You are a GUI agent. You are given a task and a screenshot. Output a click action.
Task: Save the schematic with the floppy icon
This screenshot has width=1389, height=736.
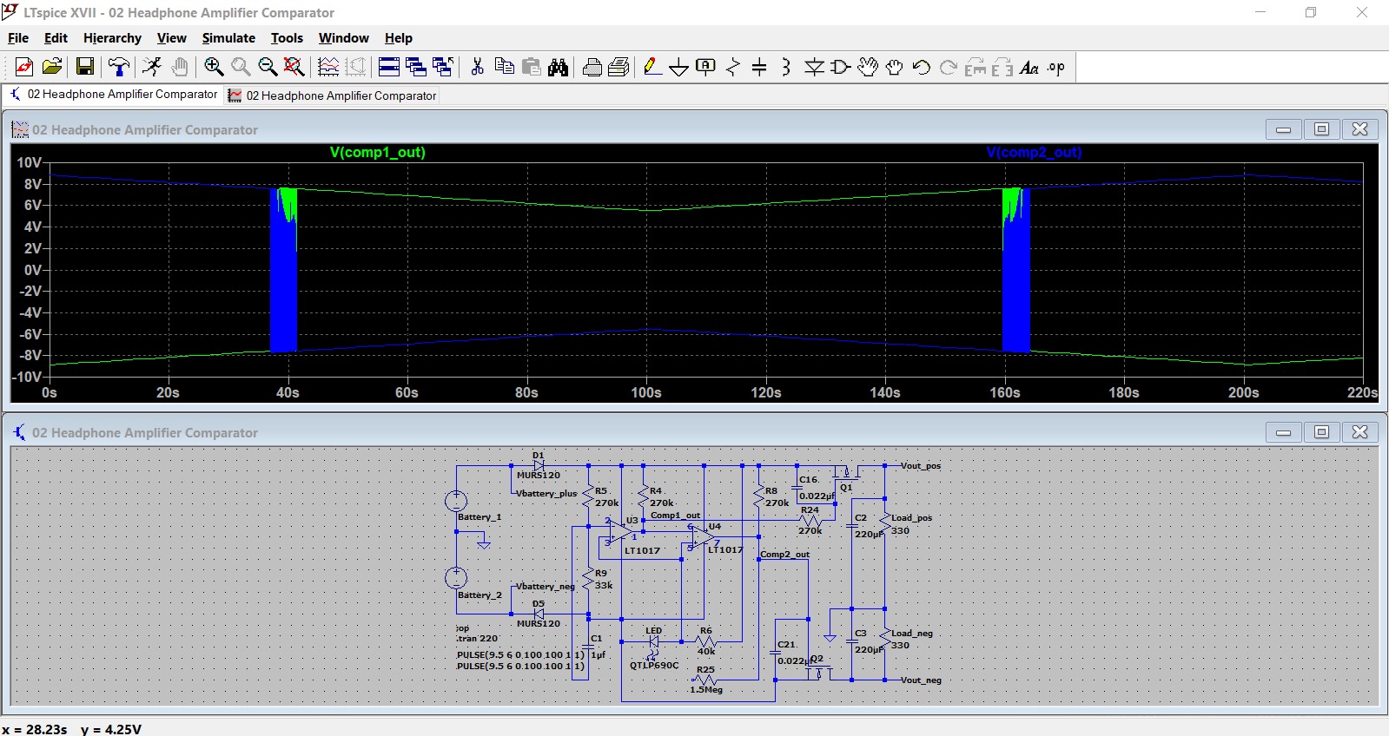pos(85,67)
